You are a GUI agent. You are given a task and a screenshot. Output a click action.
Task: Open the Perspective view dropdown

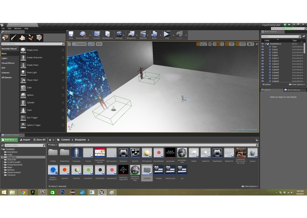pos(80,44)
